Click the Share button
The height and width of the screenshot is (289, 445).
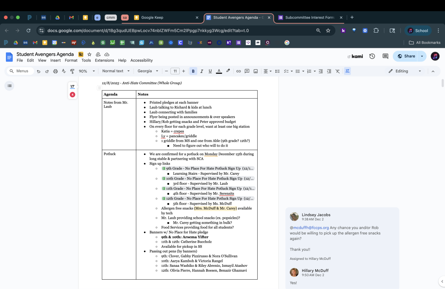(406, 56)
